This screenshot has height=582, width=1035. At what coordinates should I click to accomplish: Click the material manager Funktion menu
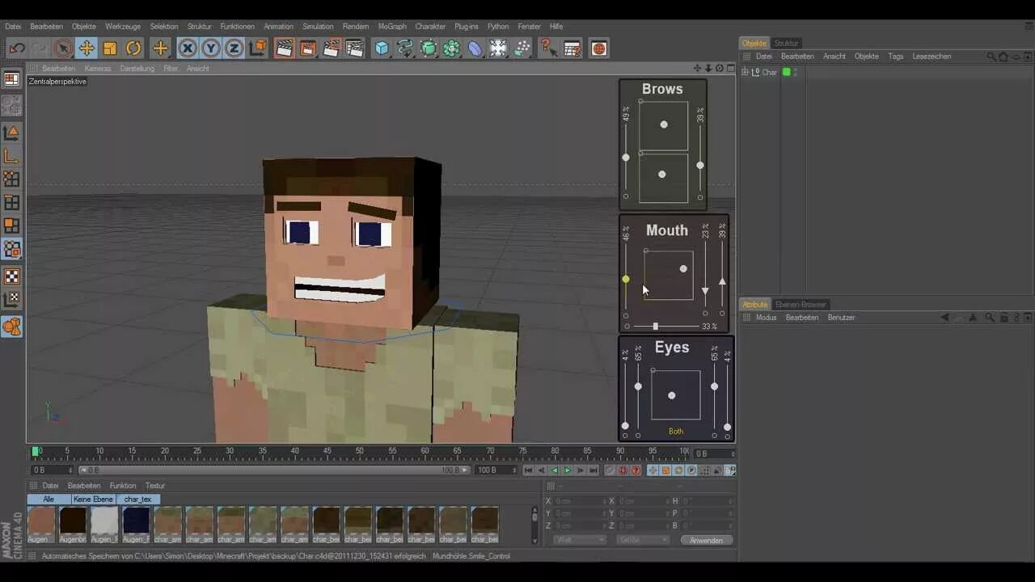[x=123, y=486]
